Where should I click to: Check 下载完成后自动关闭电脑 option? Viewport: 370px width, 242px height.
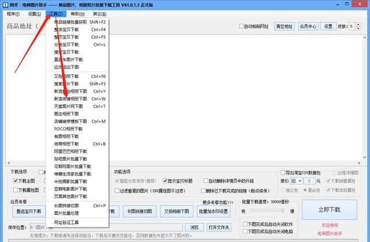point(243,232)
